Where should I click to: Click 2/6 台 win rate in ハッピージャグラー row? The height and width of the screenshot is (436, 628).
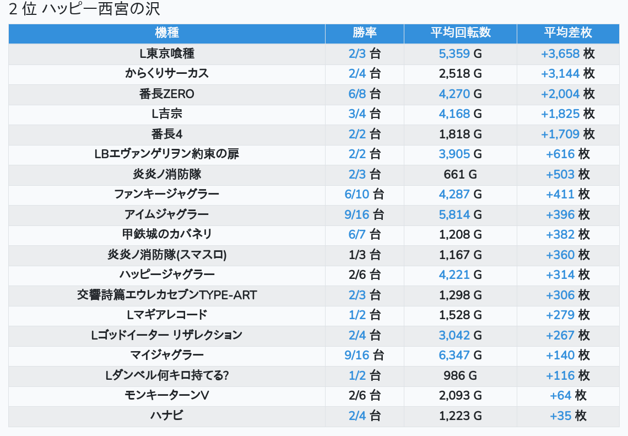(x=365, y=275)
